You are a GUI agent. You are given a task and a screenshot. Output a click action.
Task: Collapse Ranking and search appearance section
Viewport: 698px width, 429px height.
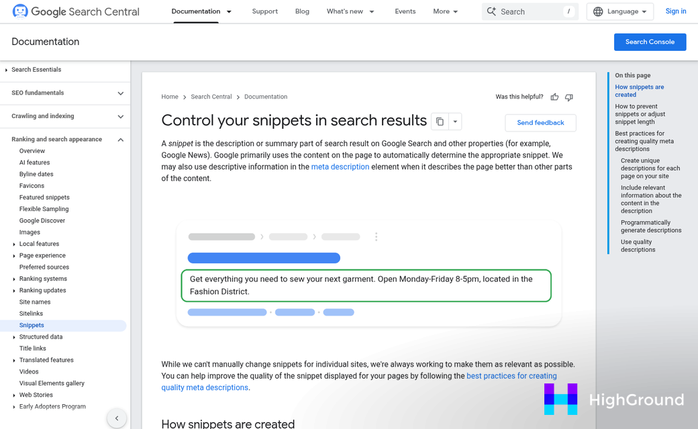pyautogui.click(x=121, y=139)
